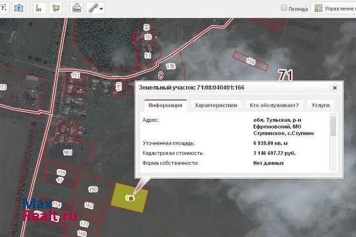
Task: Click the popup vertical scrollbar thumb
Action: (333, 126)
